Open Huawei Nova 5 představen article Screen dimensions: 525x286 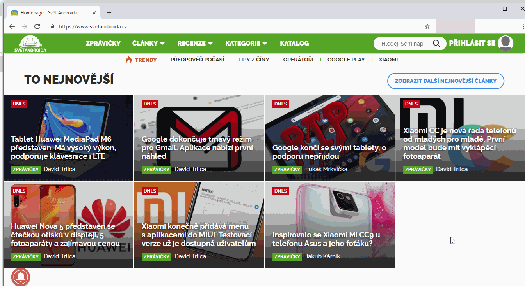(65, 235)
